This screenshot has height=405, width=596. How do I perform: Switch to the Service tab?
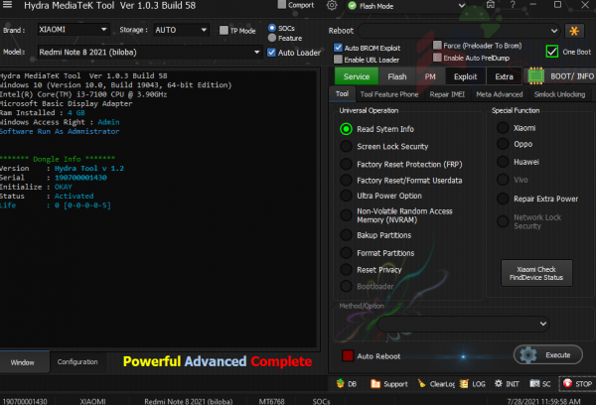(357, 76)
